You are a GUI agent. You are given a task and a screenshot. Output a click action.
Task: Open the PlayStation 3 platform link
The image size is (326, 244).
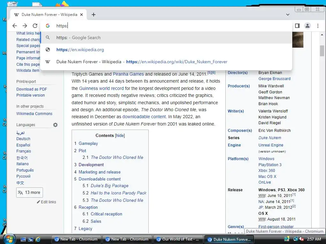270,165
